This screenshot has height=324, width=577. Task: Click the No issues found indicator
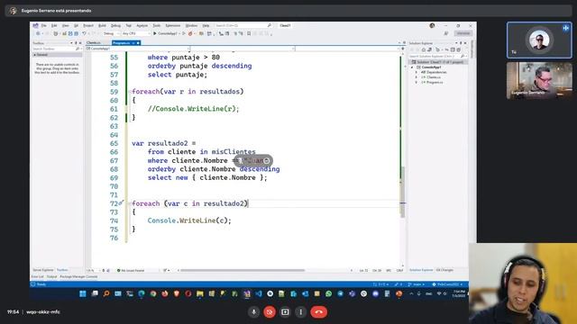[131, 270]
